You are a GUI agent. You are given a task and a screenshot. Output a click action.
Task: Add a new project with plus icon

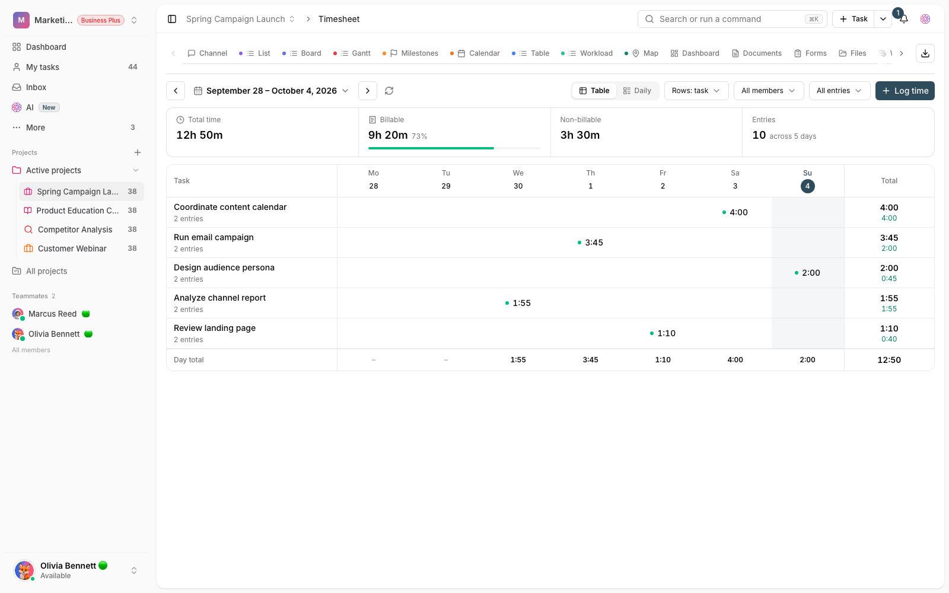click(x=138, y=152)
